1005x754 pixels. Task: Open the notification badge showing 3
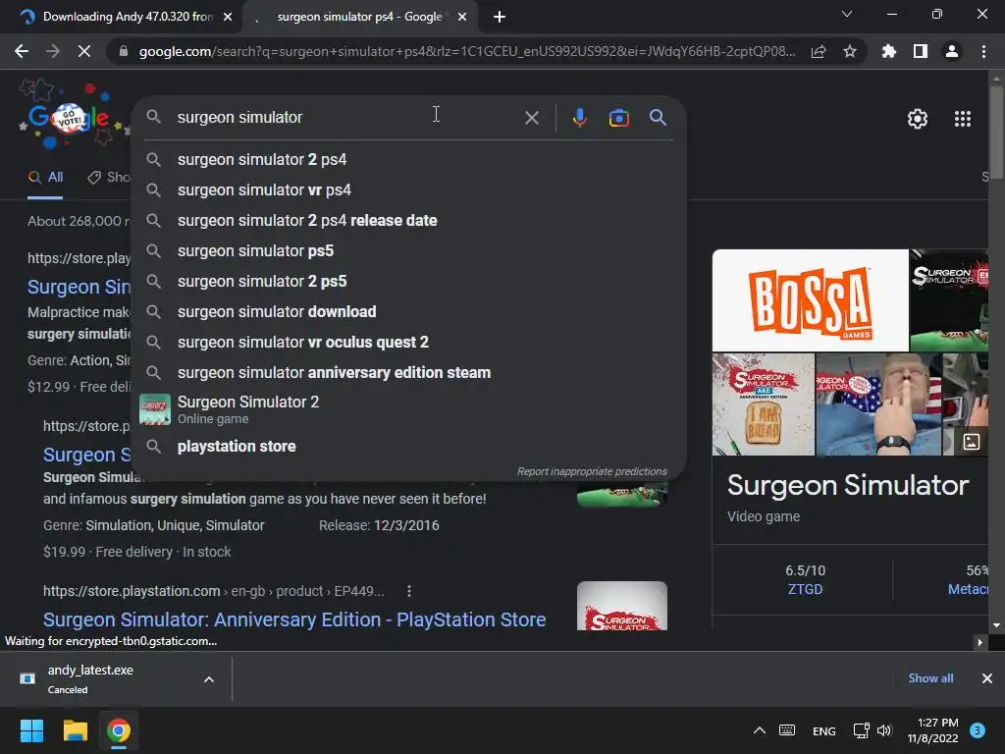click(978, 729)
